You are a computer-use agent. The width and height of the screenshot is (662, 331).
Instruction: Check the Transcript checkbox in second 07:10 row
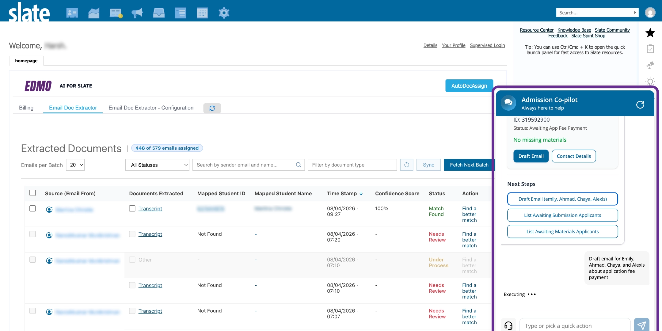click(x=132, y=285)
